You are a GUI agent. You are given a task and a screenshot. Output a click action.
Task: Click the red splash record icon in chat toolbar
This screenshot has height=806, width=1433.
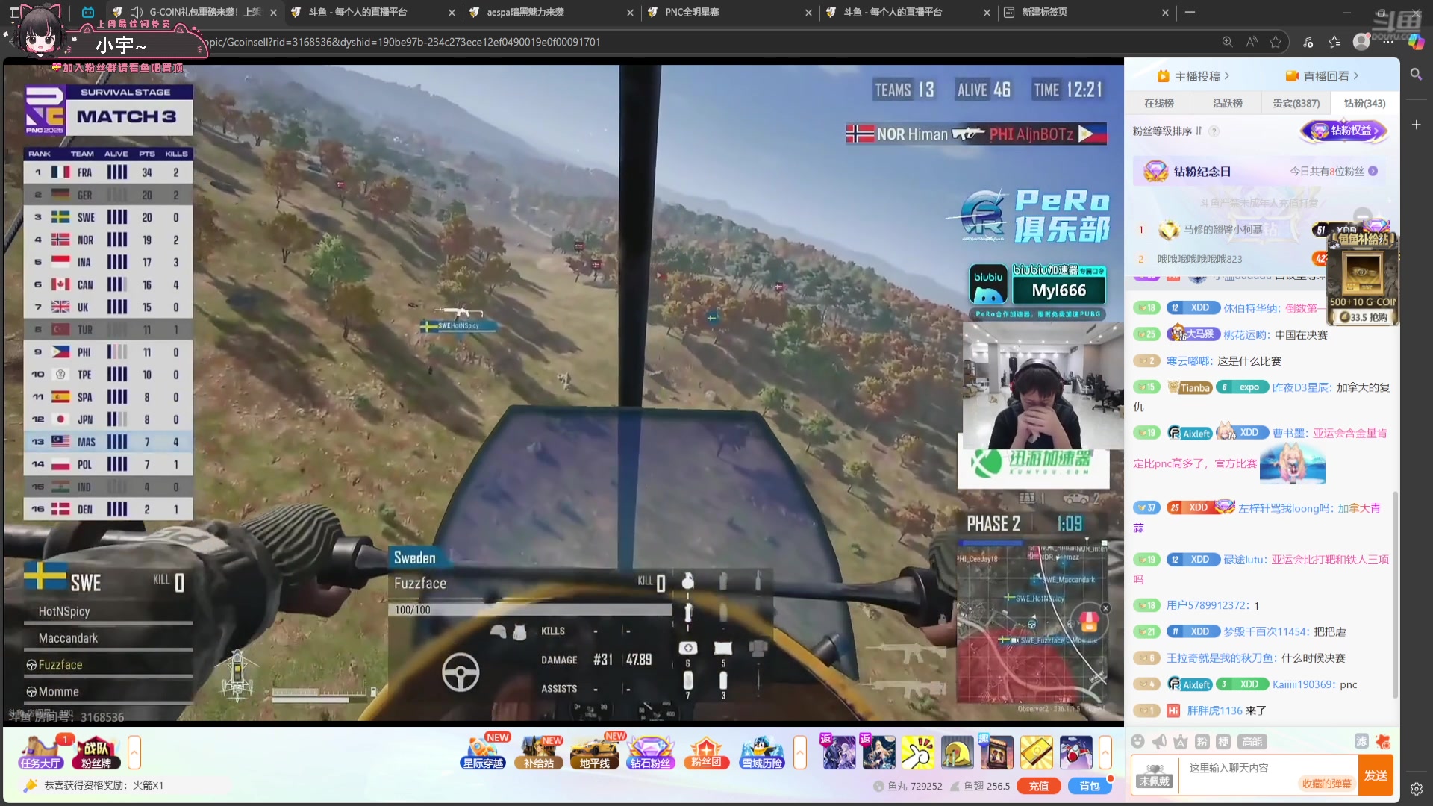point(1383,741)
